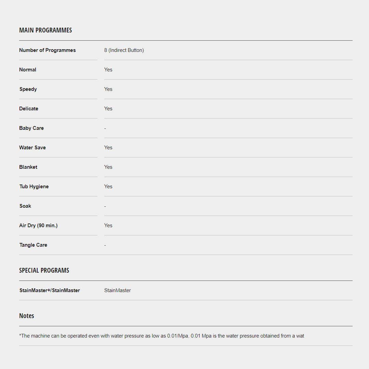
Task: Click the Notes section heading
Action: [x=27, y=316]
